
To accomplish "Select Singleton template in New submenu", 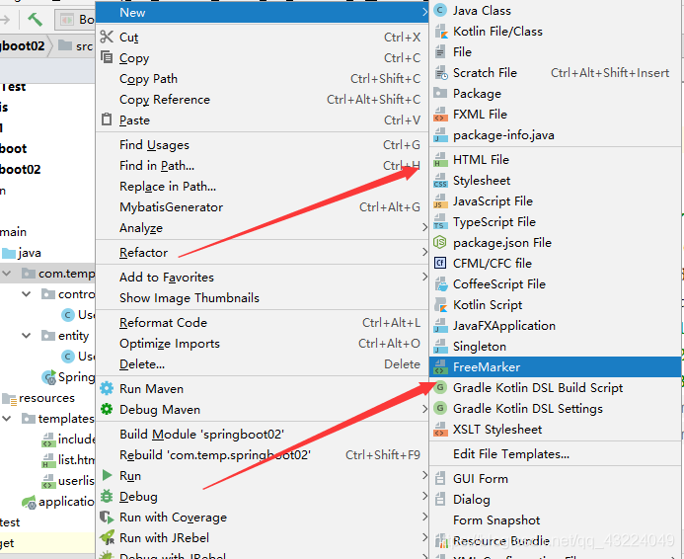I will (555, 347).
